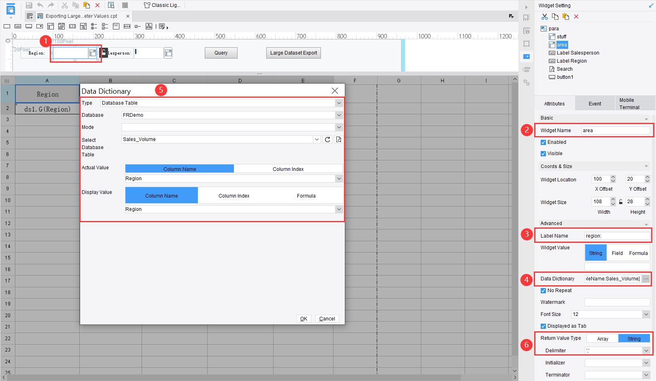Switch to the Event tab
656x381 pixels.
595,104
